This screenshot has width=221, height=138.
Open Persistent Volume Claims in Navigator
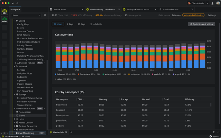29,98
